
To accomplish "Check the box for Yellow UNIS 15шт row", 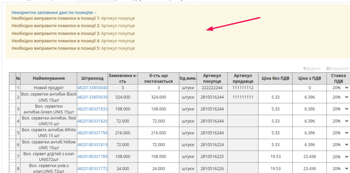I will point(12,145).
